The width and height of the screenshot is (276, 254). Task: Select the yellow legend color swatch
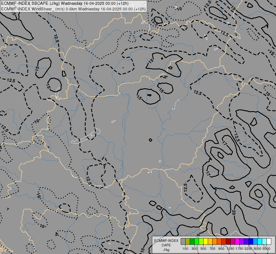pyautogui.click(x=206, y=241)
